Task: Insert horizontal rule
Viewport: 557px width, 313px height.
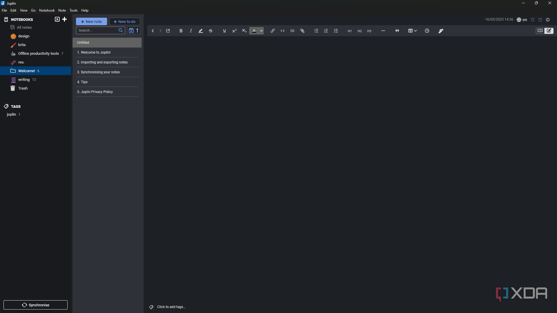Action: 383,31
